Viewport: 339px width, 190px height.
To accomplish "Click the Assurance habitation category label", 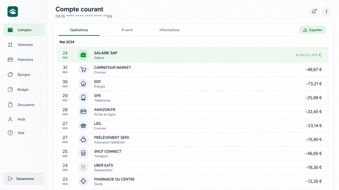I will pos(109,142).
